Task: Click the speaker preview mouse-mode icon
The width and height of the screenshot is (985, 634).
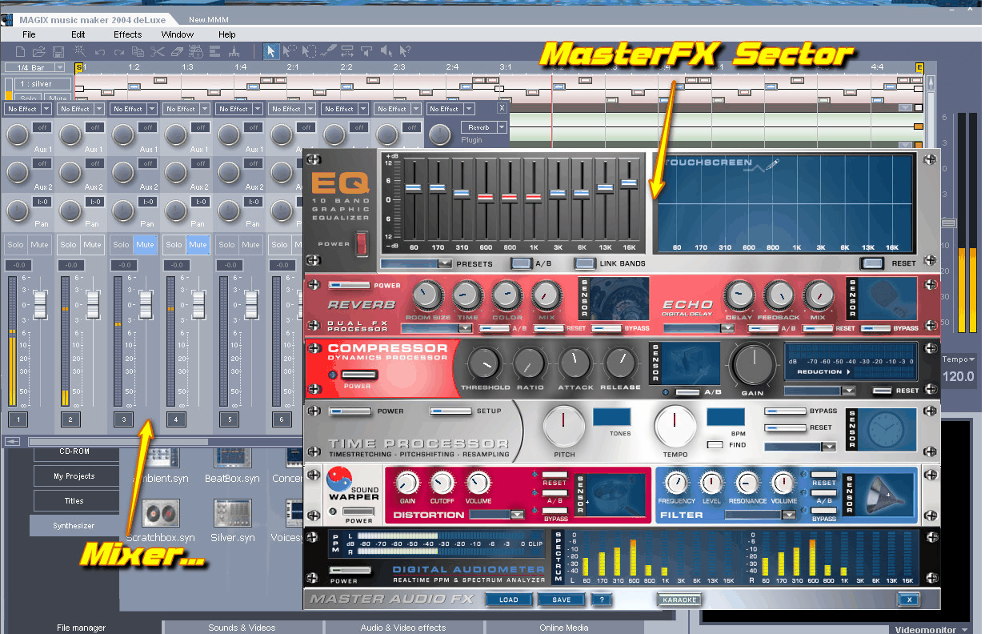Action: click(386, 51)
